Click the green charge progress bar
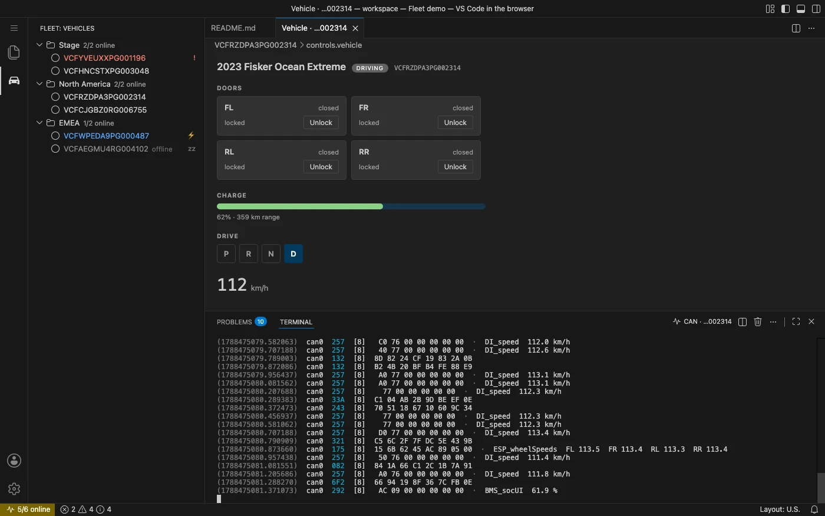Screen dimensions: 825x516 click(x=300, y=206)
